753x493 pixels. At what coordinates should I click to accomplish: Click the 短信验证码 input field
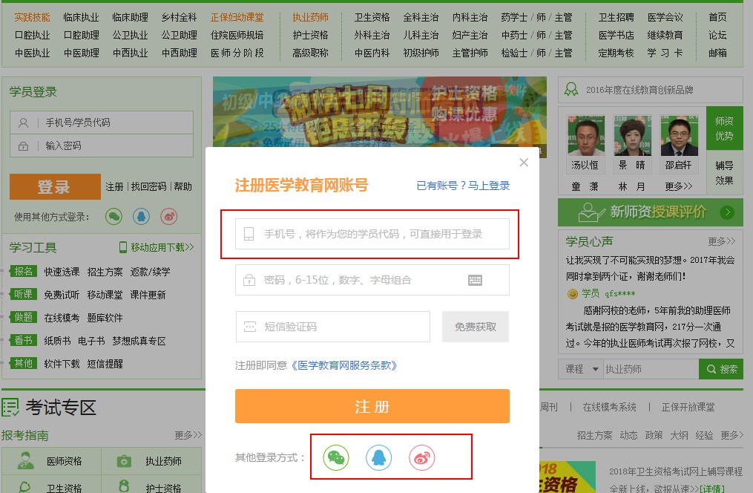coord(332,327)
